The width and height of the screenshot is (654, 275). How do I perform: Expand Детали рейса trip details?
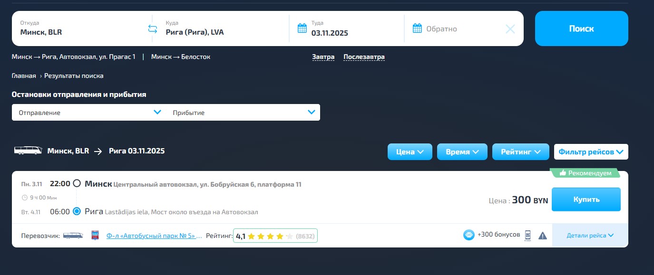(590, 236)
